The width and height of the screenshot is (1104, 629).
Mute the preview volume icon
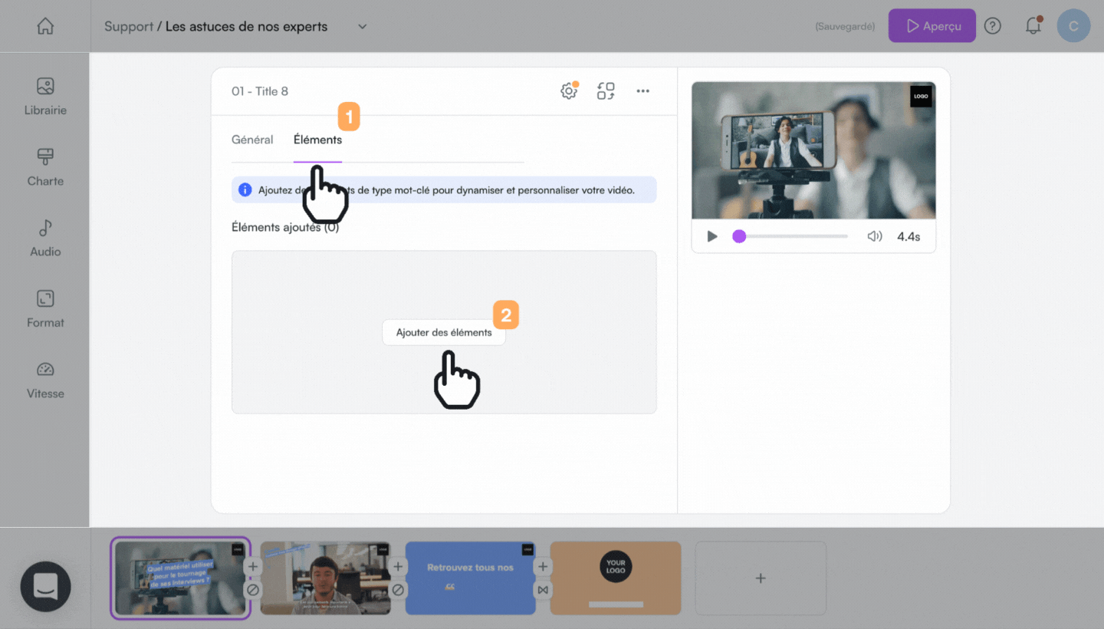coord(875,236)
